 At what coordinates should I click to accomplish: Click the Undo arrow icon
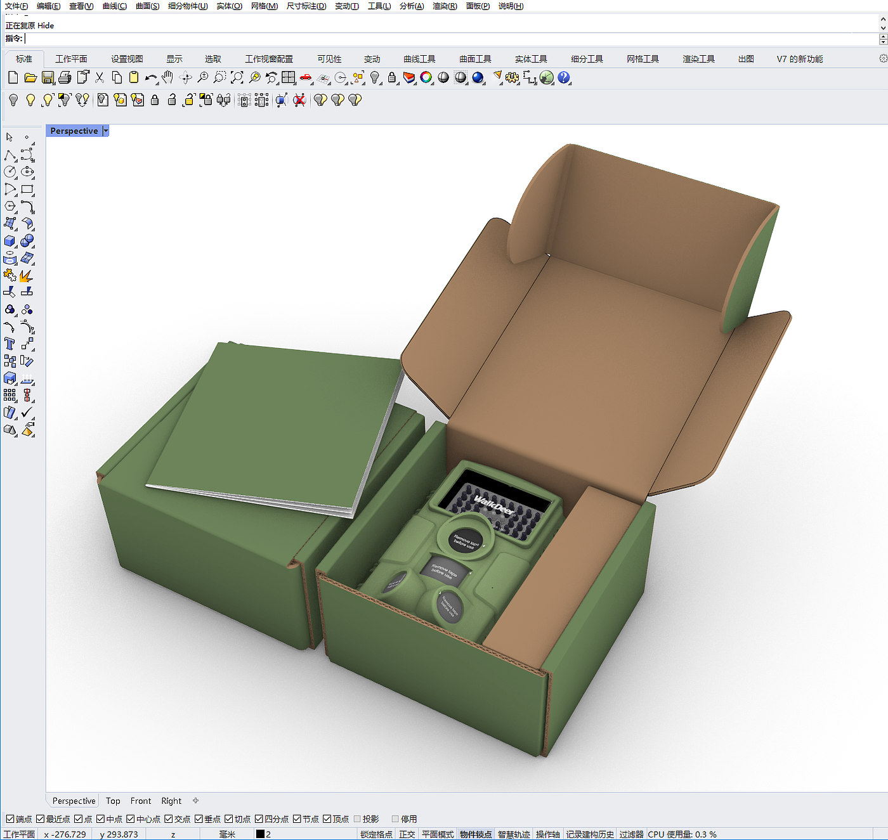[150, 78]
